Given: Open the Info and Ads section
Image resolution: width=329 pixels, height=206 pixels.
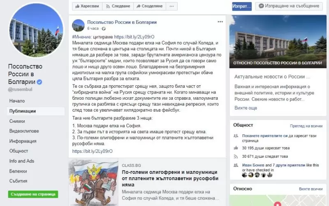Looking at the screenshot, I should coord(22,161).
